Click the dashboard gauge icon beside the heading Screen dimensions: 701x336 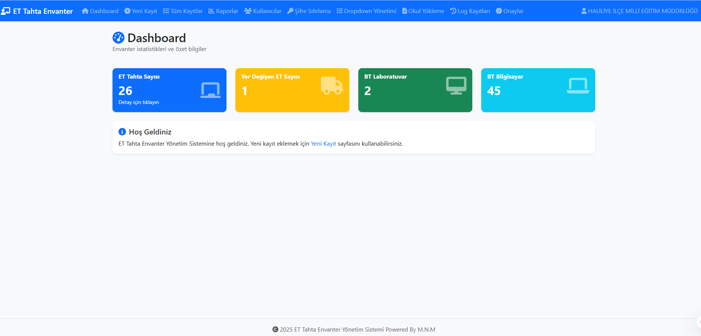[118, 38]
